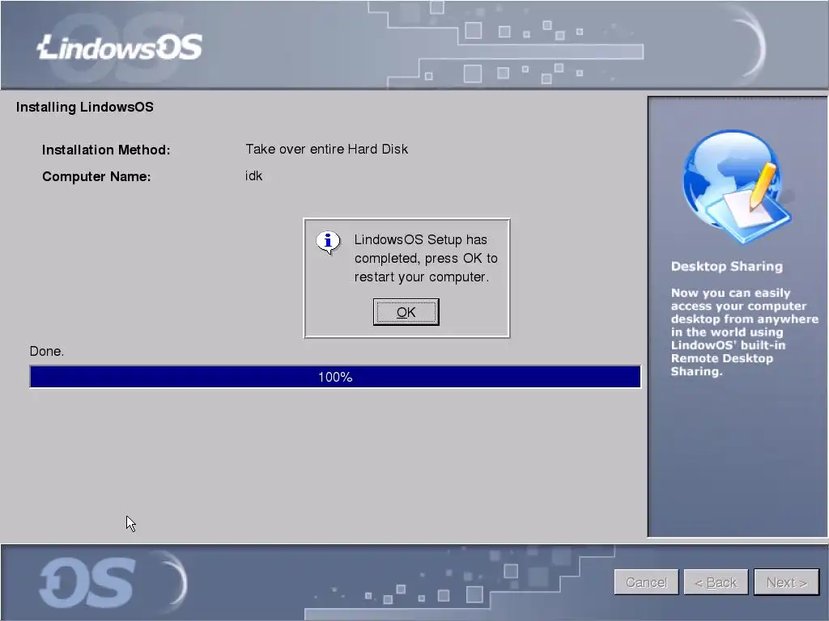Click the "Installation Method:" label

pyautogui.click(x=106, y=150)
